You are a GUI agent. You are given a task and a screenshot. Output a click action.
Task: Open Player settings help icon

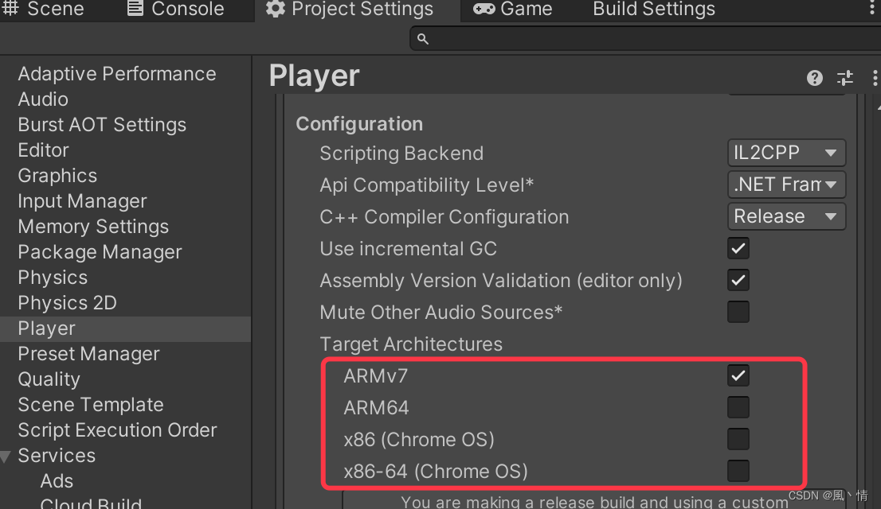point(814,78)
